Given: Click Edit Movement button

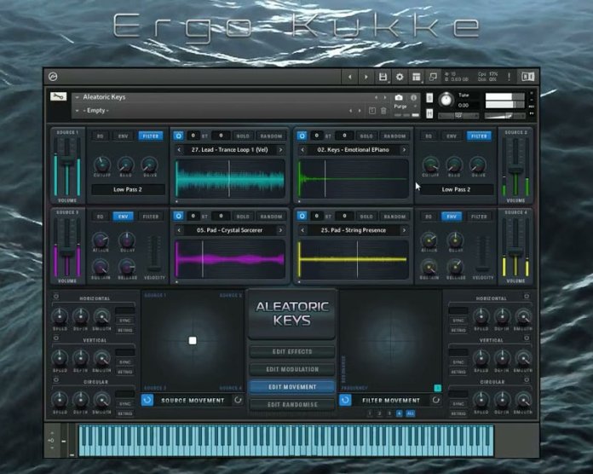Looking at the screenshot, I should 292,387.
